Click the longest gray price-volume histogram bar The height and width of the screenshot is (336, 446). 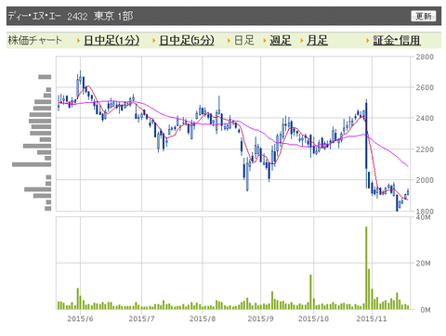pos(32,164)
